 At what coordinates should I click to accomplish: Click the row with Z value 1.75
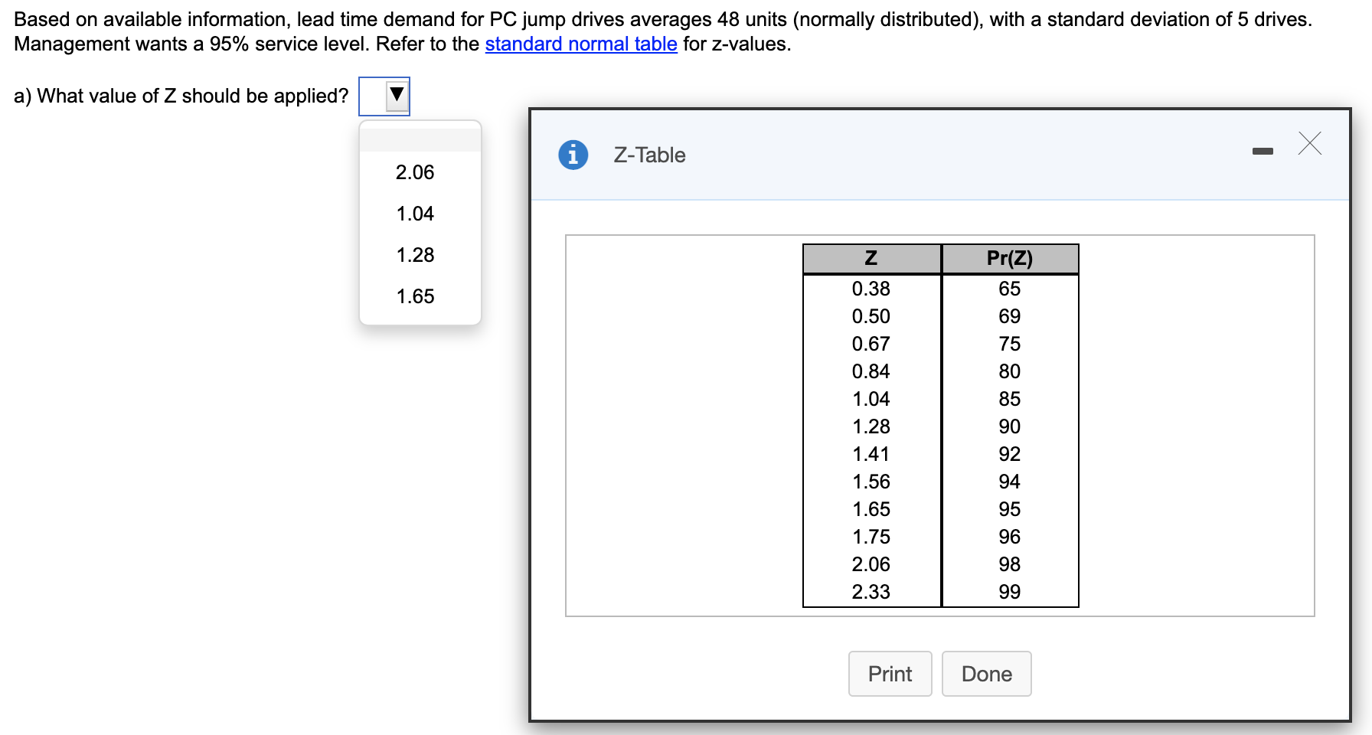click(x=871, y=536)
